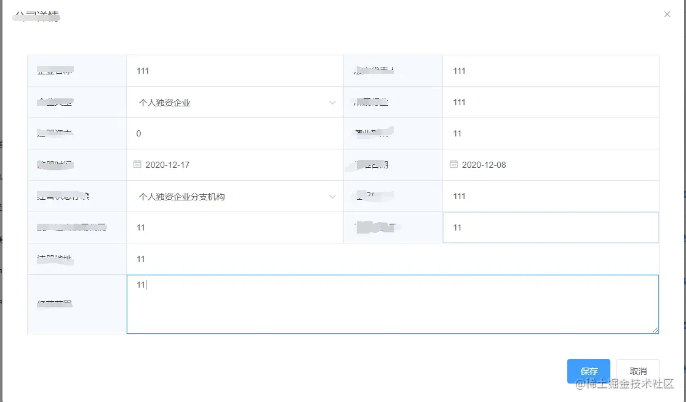Click the 取消 button
Viewport: 686px width, 402px height.
tap(638, 371)
